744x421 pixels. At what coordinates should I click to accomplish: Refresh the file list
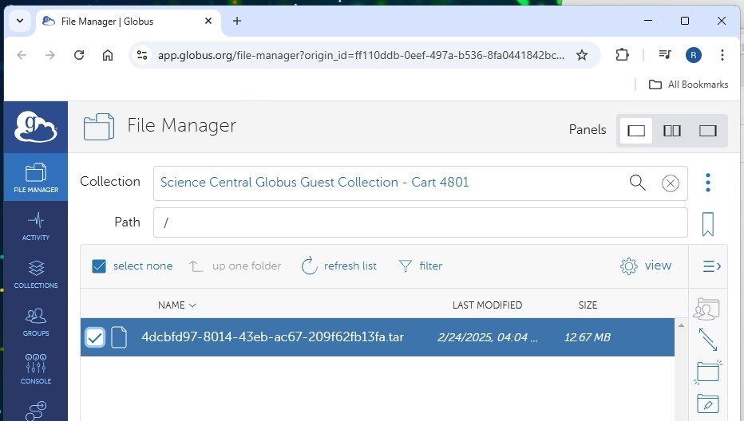[x=338, y=266]
